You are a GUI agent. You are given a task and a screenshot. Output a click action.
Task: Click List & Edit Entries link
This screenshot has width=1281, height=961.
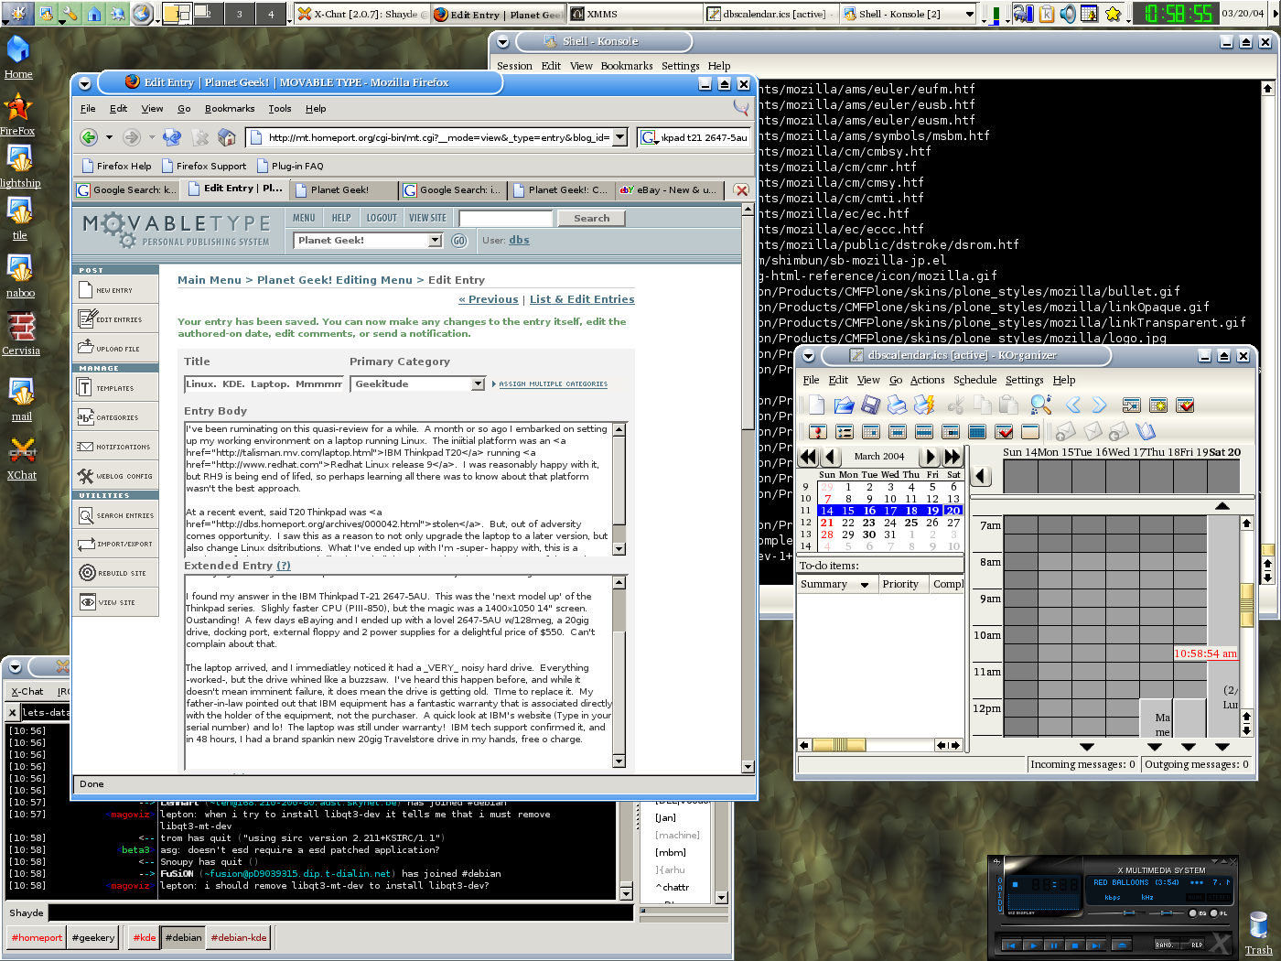pyautogui.click(x=582, y=299)
